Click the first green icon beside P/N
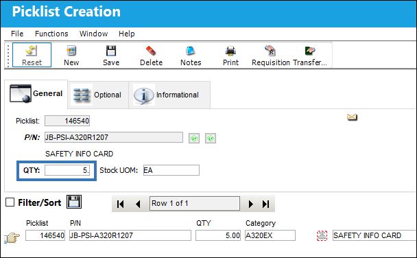 pos(194,138)
